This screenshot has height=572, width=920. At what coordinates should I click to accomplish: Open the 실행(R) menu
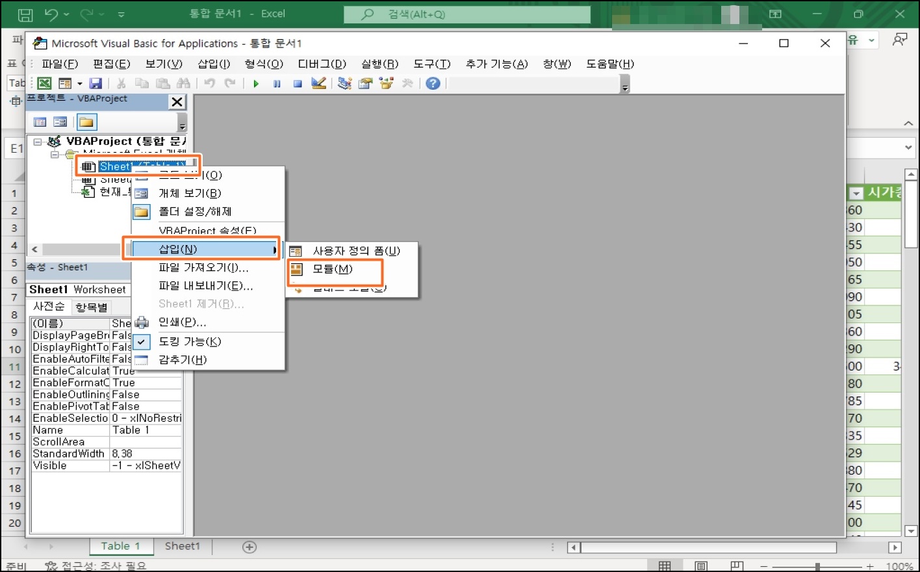point(379,64)
